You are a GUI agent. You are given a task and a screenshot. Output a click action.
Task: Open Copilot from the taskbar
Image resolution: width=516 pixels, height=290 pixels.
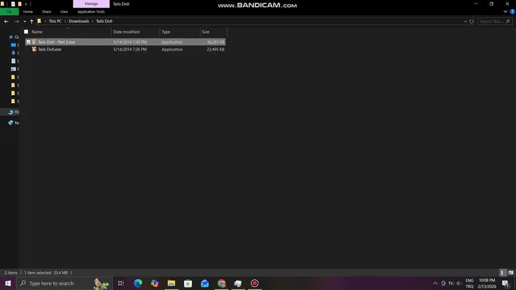point(155,283)
